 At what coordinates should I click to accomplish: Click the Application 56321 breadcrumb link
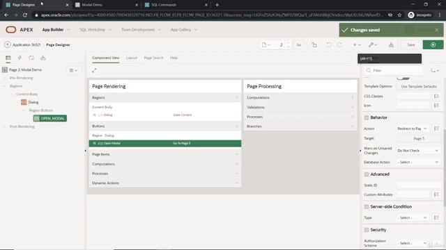(26, 44)
